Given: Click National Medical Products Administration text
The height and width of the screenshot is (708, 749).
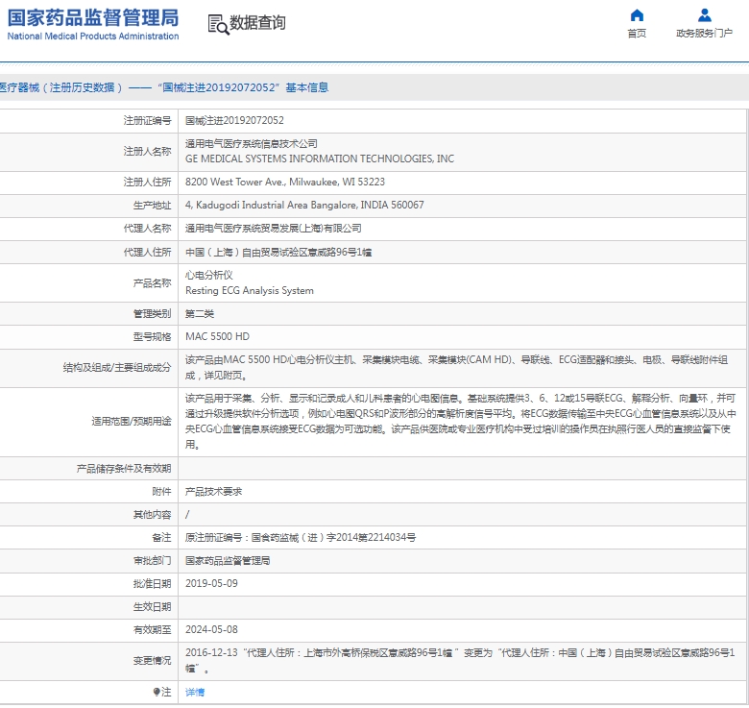Looking at the screenshot, I should pos(93,37).
